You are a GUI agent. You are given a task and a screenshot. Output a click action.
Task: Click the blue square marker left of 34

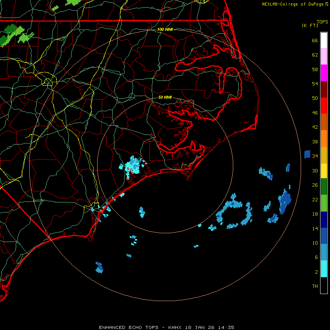[x=307, y=154]
